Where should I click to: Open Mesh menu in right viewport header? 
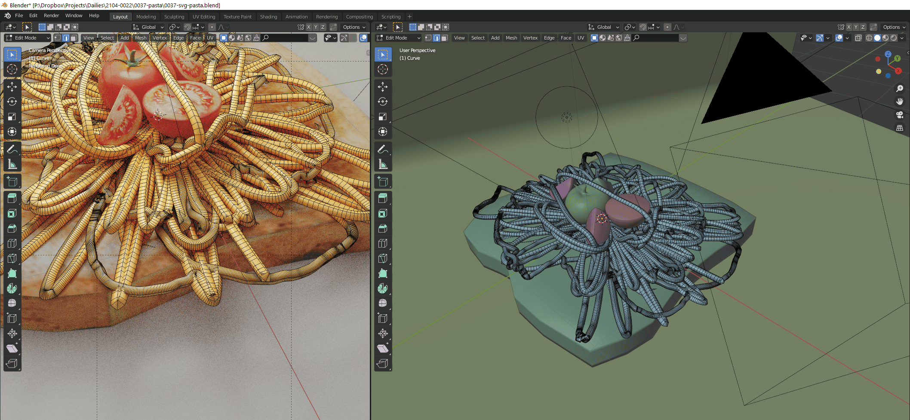pos(511,38)
